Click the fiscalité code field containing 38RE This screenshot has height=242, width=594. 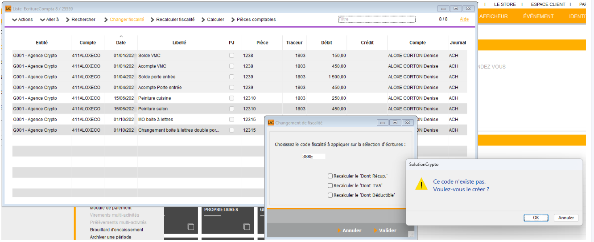point(313,157)
